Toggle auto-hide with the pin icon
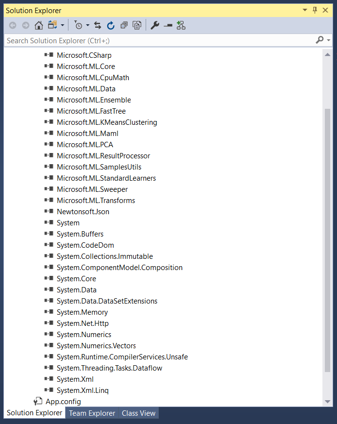 coord(315,10)
